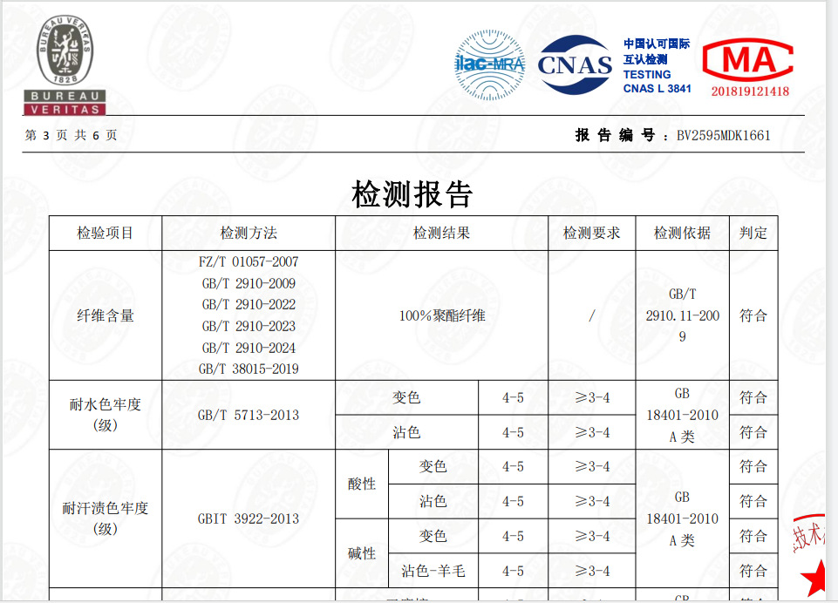Click the '沾色-羊毛' cell under 碱性

pos(433,571)
